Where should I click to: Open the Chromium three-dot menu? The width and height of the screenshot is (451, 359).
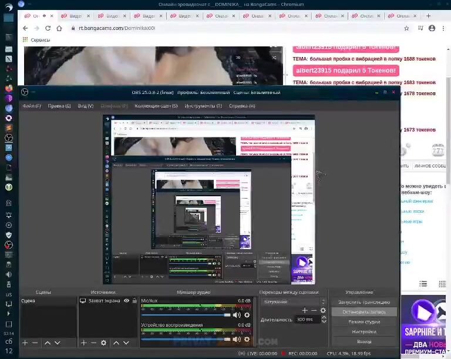(x=443, y=28)
